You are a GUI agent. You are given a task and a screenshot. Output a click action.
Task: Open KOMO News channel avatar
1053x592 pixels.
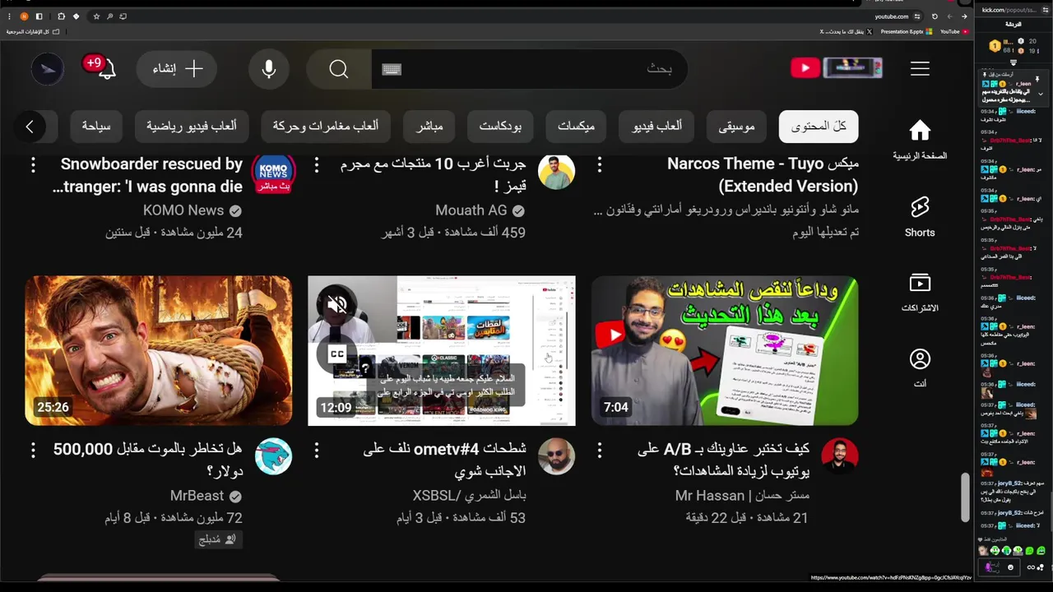(273, 172)
